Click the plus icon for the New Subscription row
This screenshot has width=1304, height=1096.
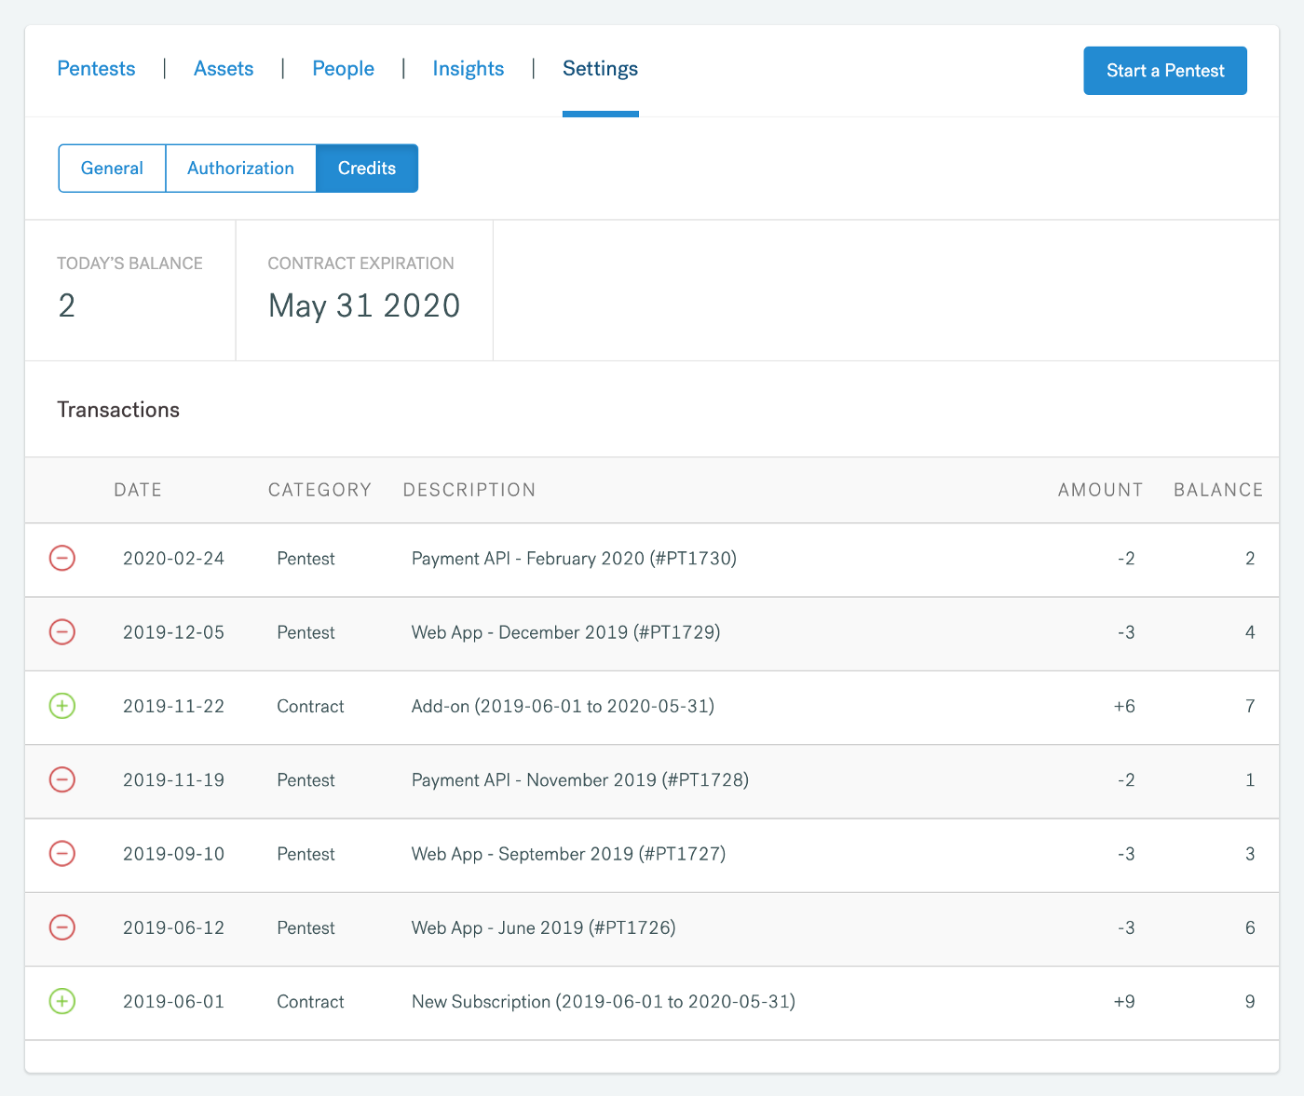coord(62,1001)
